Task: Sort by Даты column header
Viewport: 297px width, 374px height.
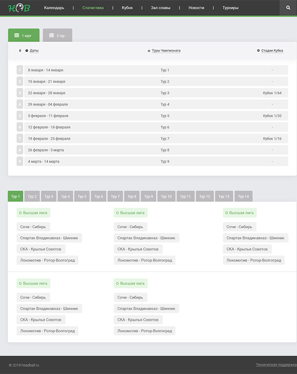Action: coord(34,50)
